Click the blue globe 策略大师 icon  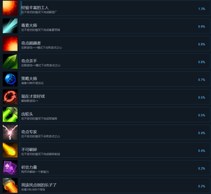(x=10, y=79)
